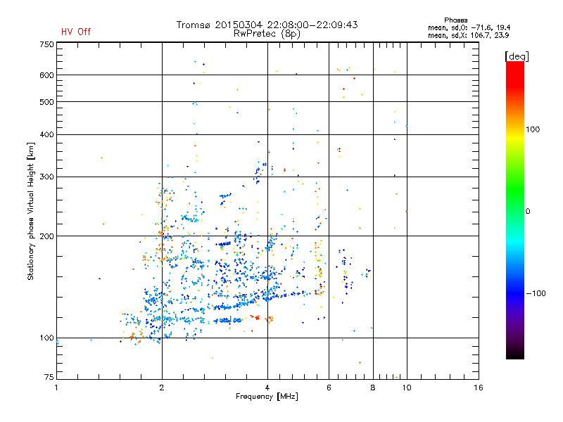Viewport: 563px width, 422px height.
Task: Click the '[deg]' colorbar unit label
Action: coord(517,56)
